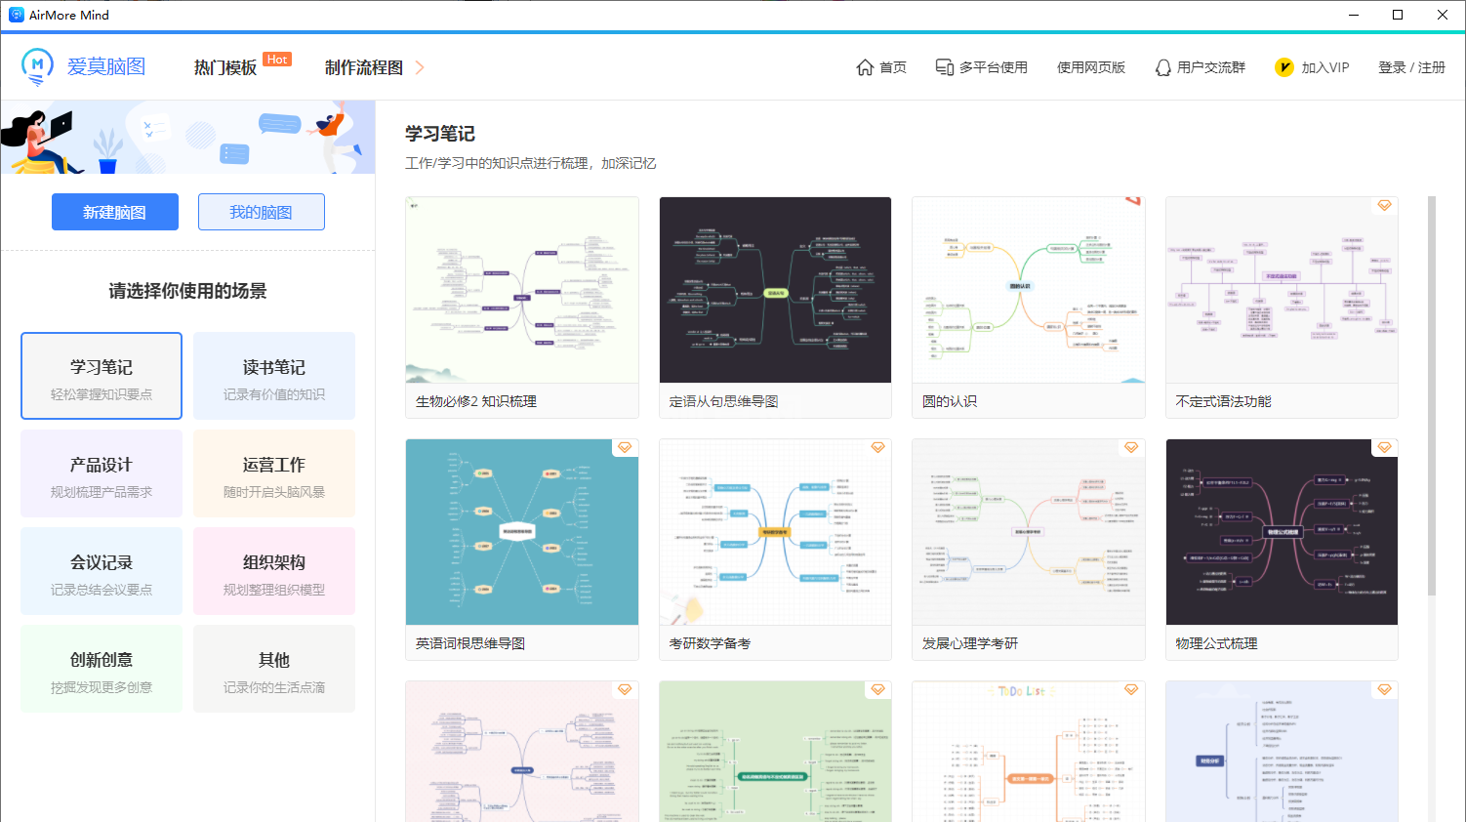Image resolution: width=1466 pixels, height=822 pixels.
Task: Go to 首页 in the top navigation
Action: [x=893, y=67]
